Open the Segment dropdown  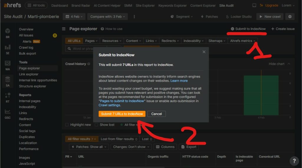click(182, 17)
